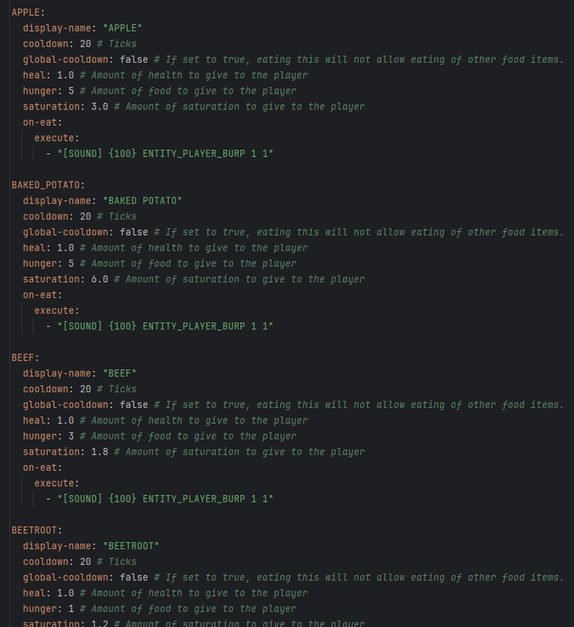This screenshot has width=574, height=627.
Task: Click the saturation value 6.0
Action: point(100,279)
